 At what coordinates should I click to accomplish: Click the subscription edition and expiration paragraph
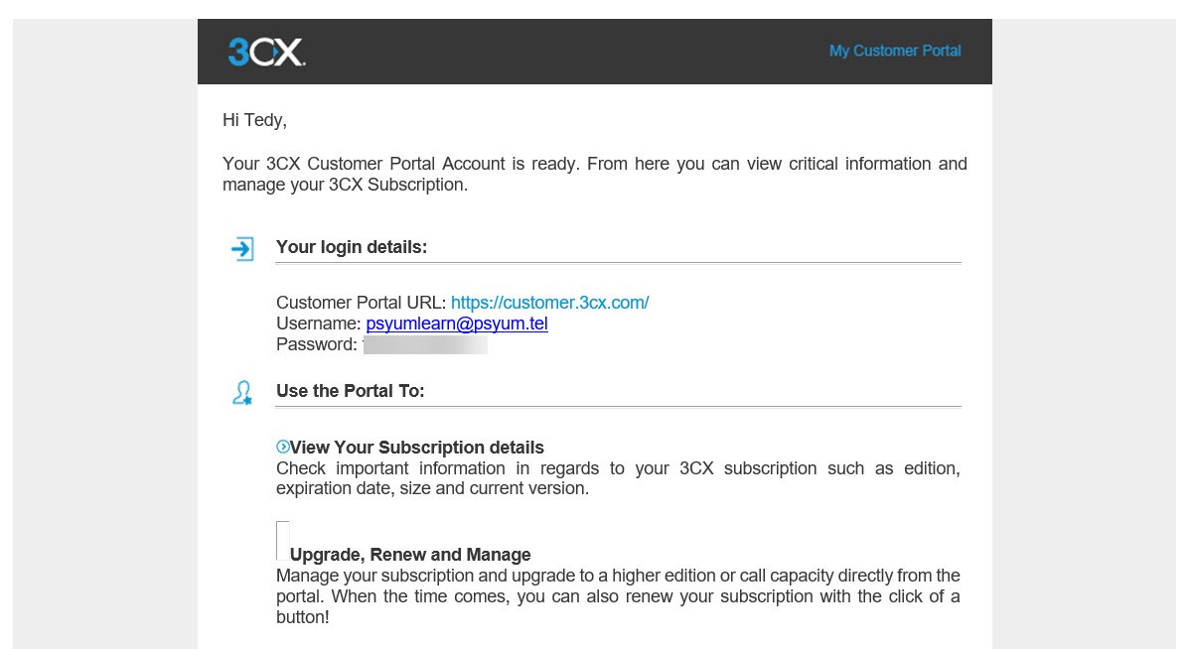pos(617,478)
